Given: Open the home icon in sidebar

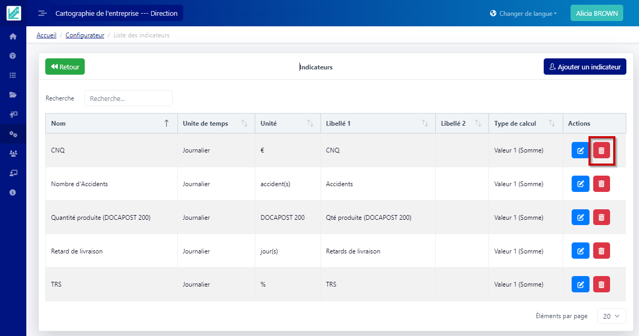Looking at the screenshot, I should point(13,36).
